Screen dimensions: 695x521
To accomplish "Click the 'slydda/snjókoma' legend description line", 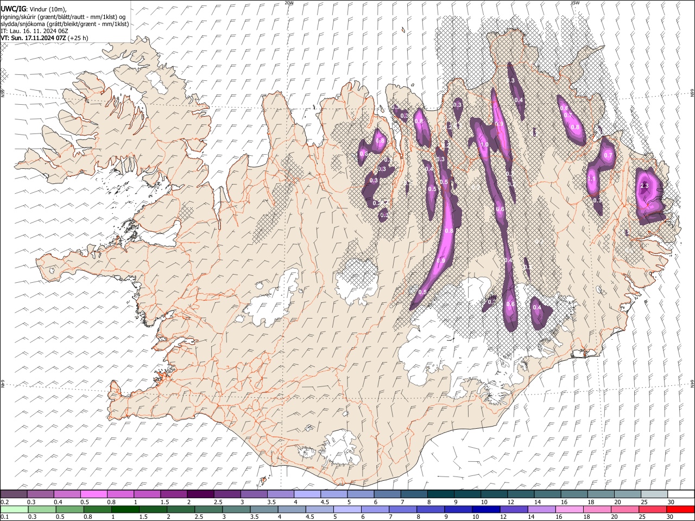I will (x=65, y=24).
